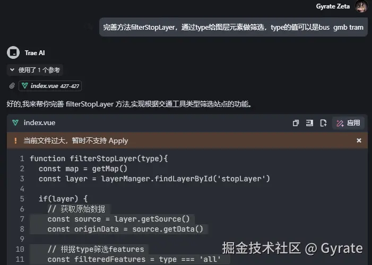Dismiss the file too large warning

point(359,140)
